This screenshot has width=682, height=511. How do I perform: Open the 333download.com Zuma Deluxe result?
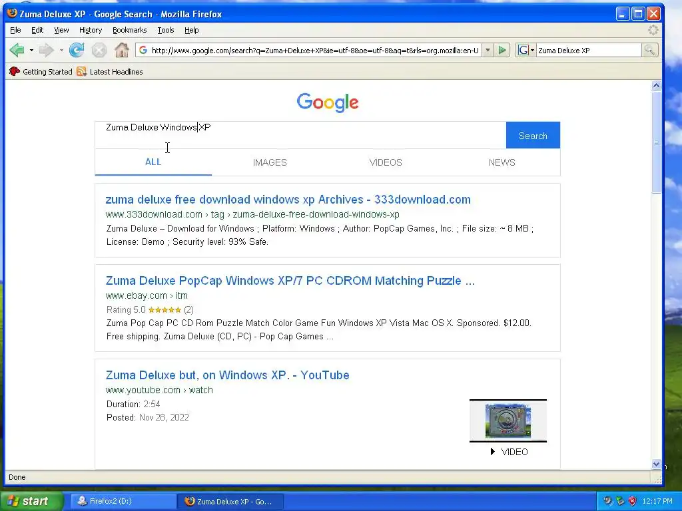288,200
